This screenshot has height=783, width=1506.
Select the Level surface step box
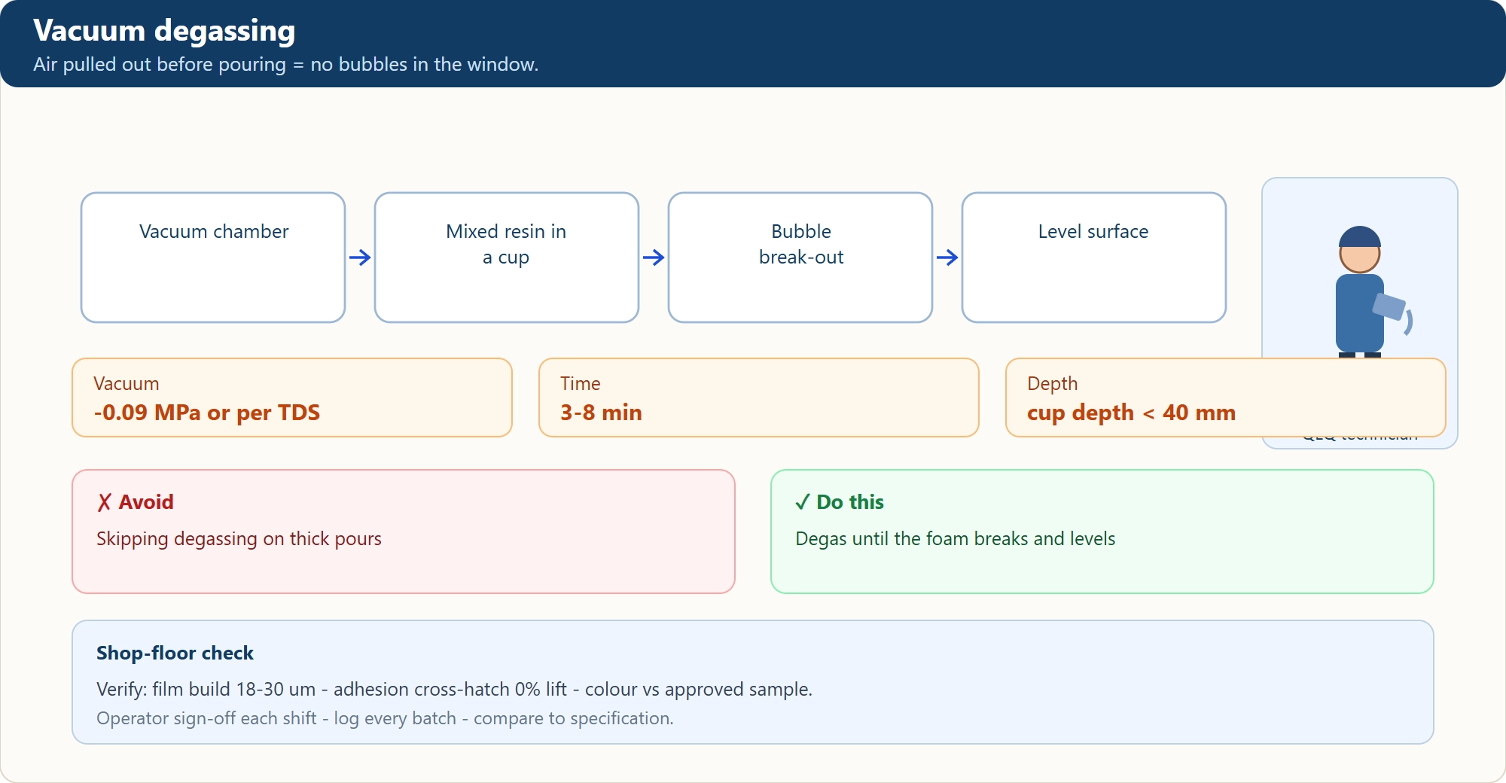tap(1094, 257)
